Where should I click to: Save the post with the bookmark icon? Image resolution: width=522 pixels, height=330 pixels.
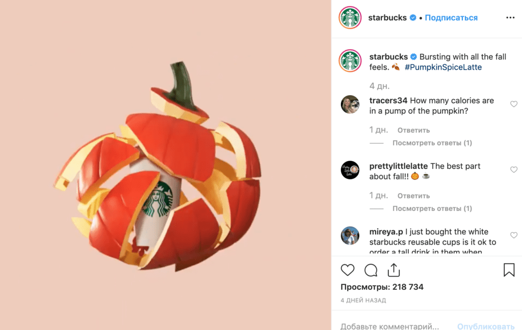point(509,270)
